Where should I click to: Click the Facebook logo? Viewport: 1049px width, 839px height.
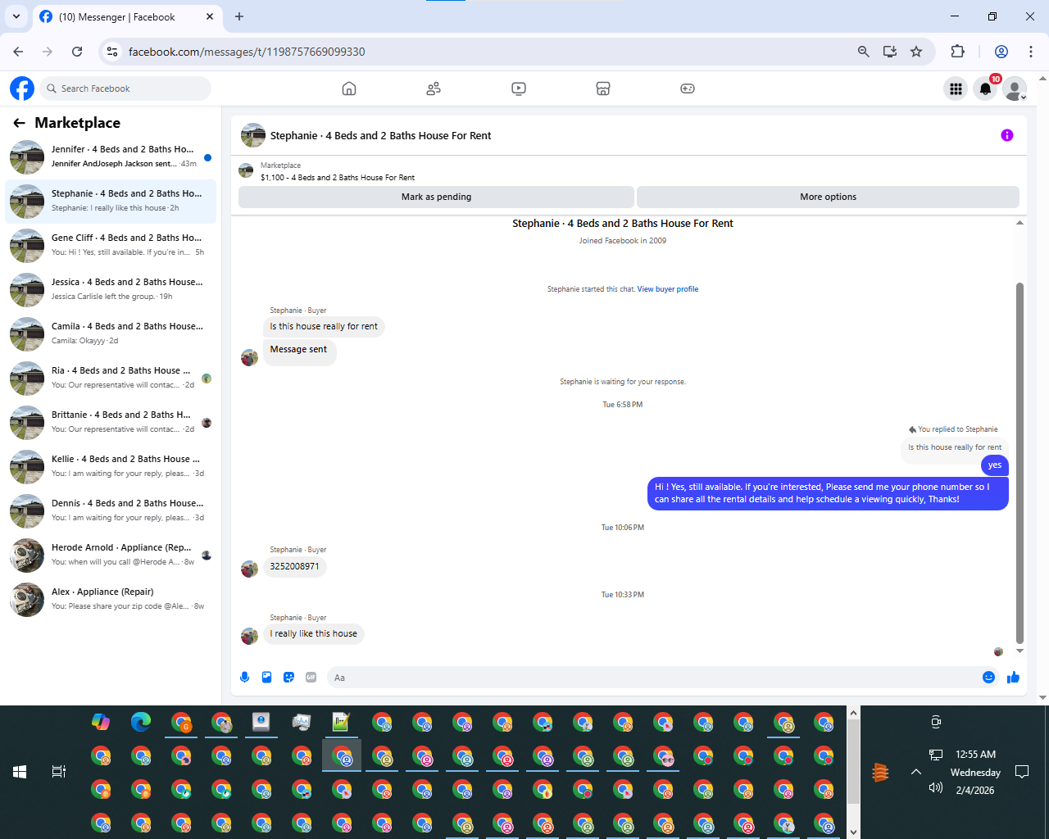22,88
